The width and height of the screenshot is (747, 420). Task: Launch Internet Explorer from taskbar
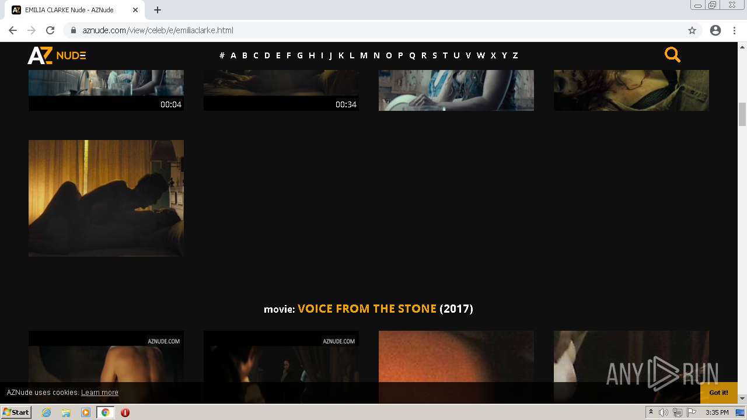pos(47,412)
